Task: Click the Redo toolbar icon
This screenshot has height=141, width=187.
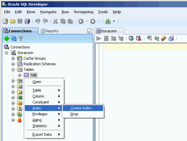Action: tap(45, 21)
